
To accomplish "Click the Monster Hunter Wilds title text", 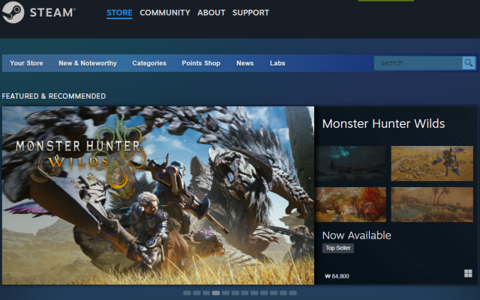I will (x=383, y=123).
